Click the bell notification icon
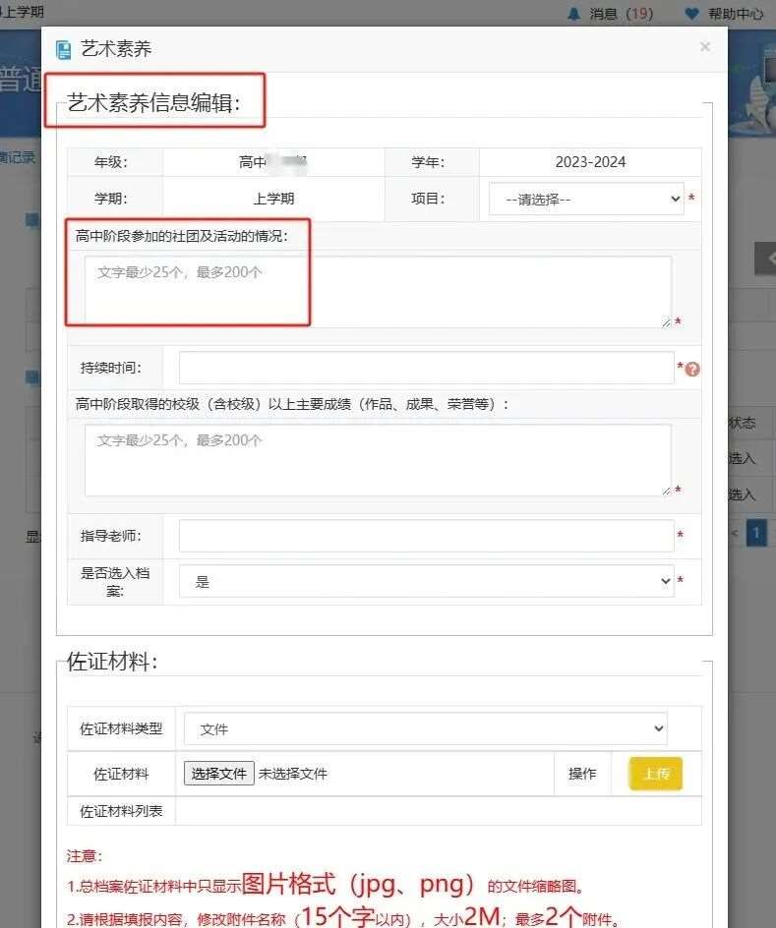The height and width of the screenshot is (928, 776). pos(574,14)
